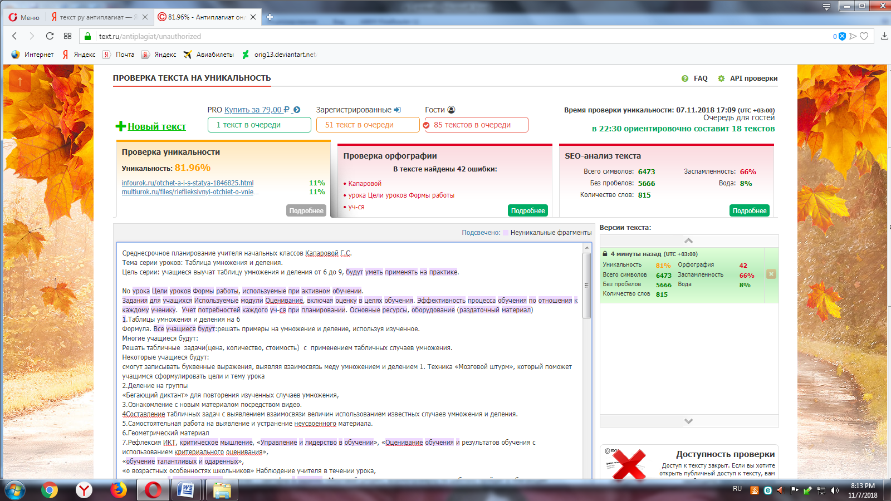Click inside the checked text area
Image resolution: width=891 pixels, height=501 pixels.
(350, 362)
